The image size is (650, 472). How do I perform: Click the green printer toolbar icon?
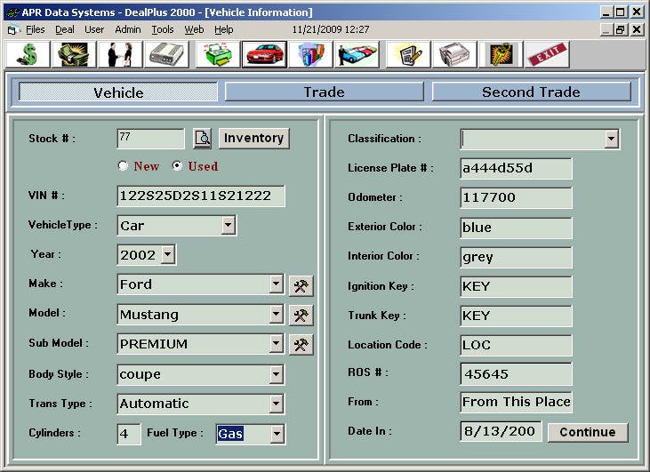(217, 55)
